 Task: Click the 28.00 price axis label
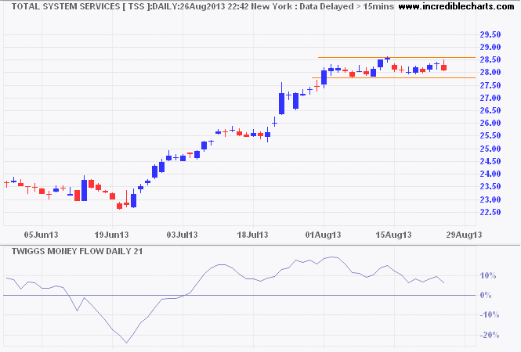coord(490,73)
